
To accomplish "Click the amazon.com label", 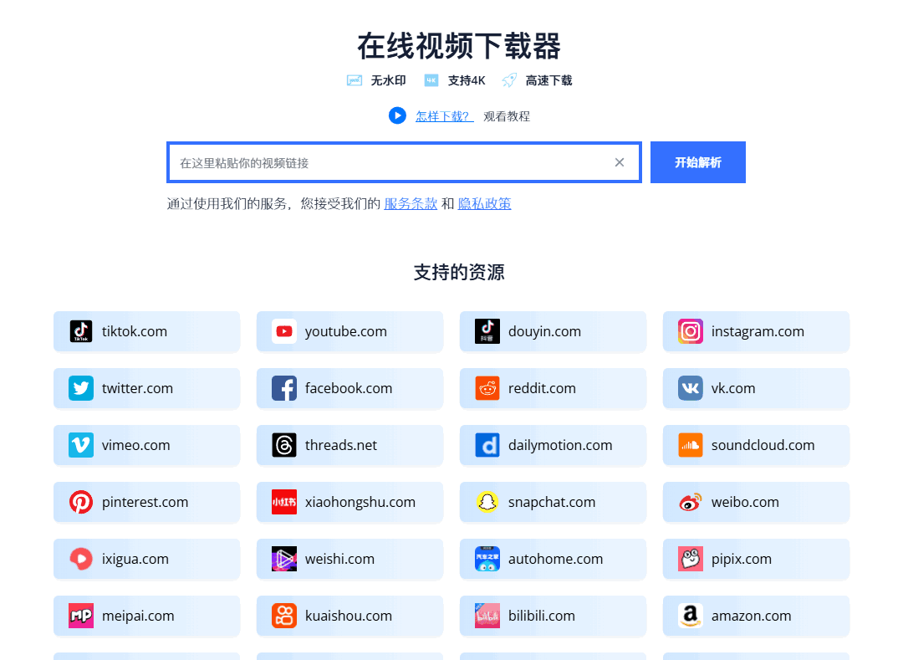I will pos(752,616).
